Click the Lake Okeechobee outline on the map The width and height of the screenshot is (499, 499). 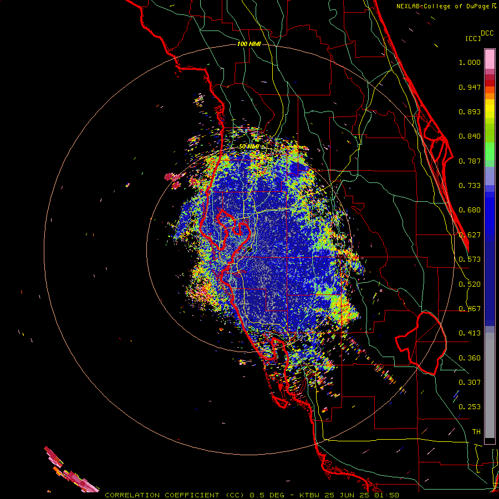coord(421,343)
